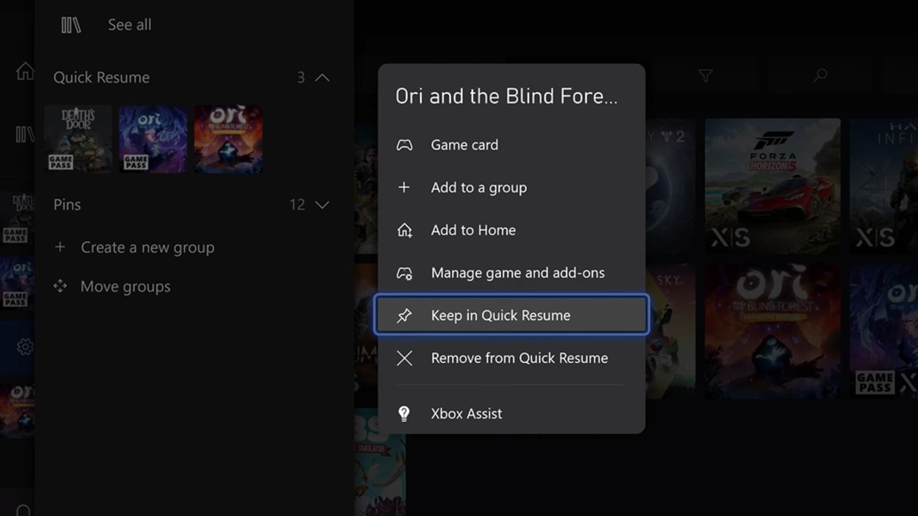Collapse the Quick Resume section chevron
Screen dimensions: 918x516
tap(323, 77)
